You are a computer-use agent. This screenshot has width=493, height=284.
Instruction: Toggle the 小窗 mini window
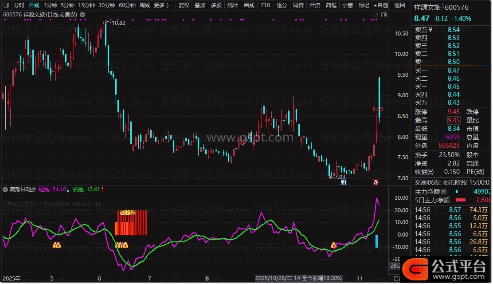(x=347, y=5)
